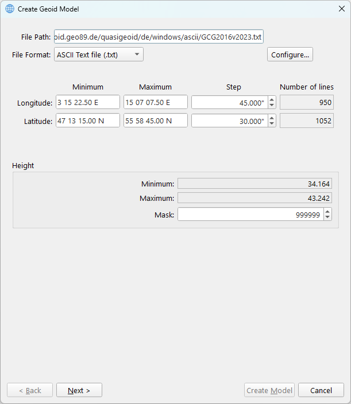Increase the Latitude Step with up arrow
This screenshot has width=351, height=404.
click(272, 118)
